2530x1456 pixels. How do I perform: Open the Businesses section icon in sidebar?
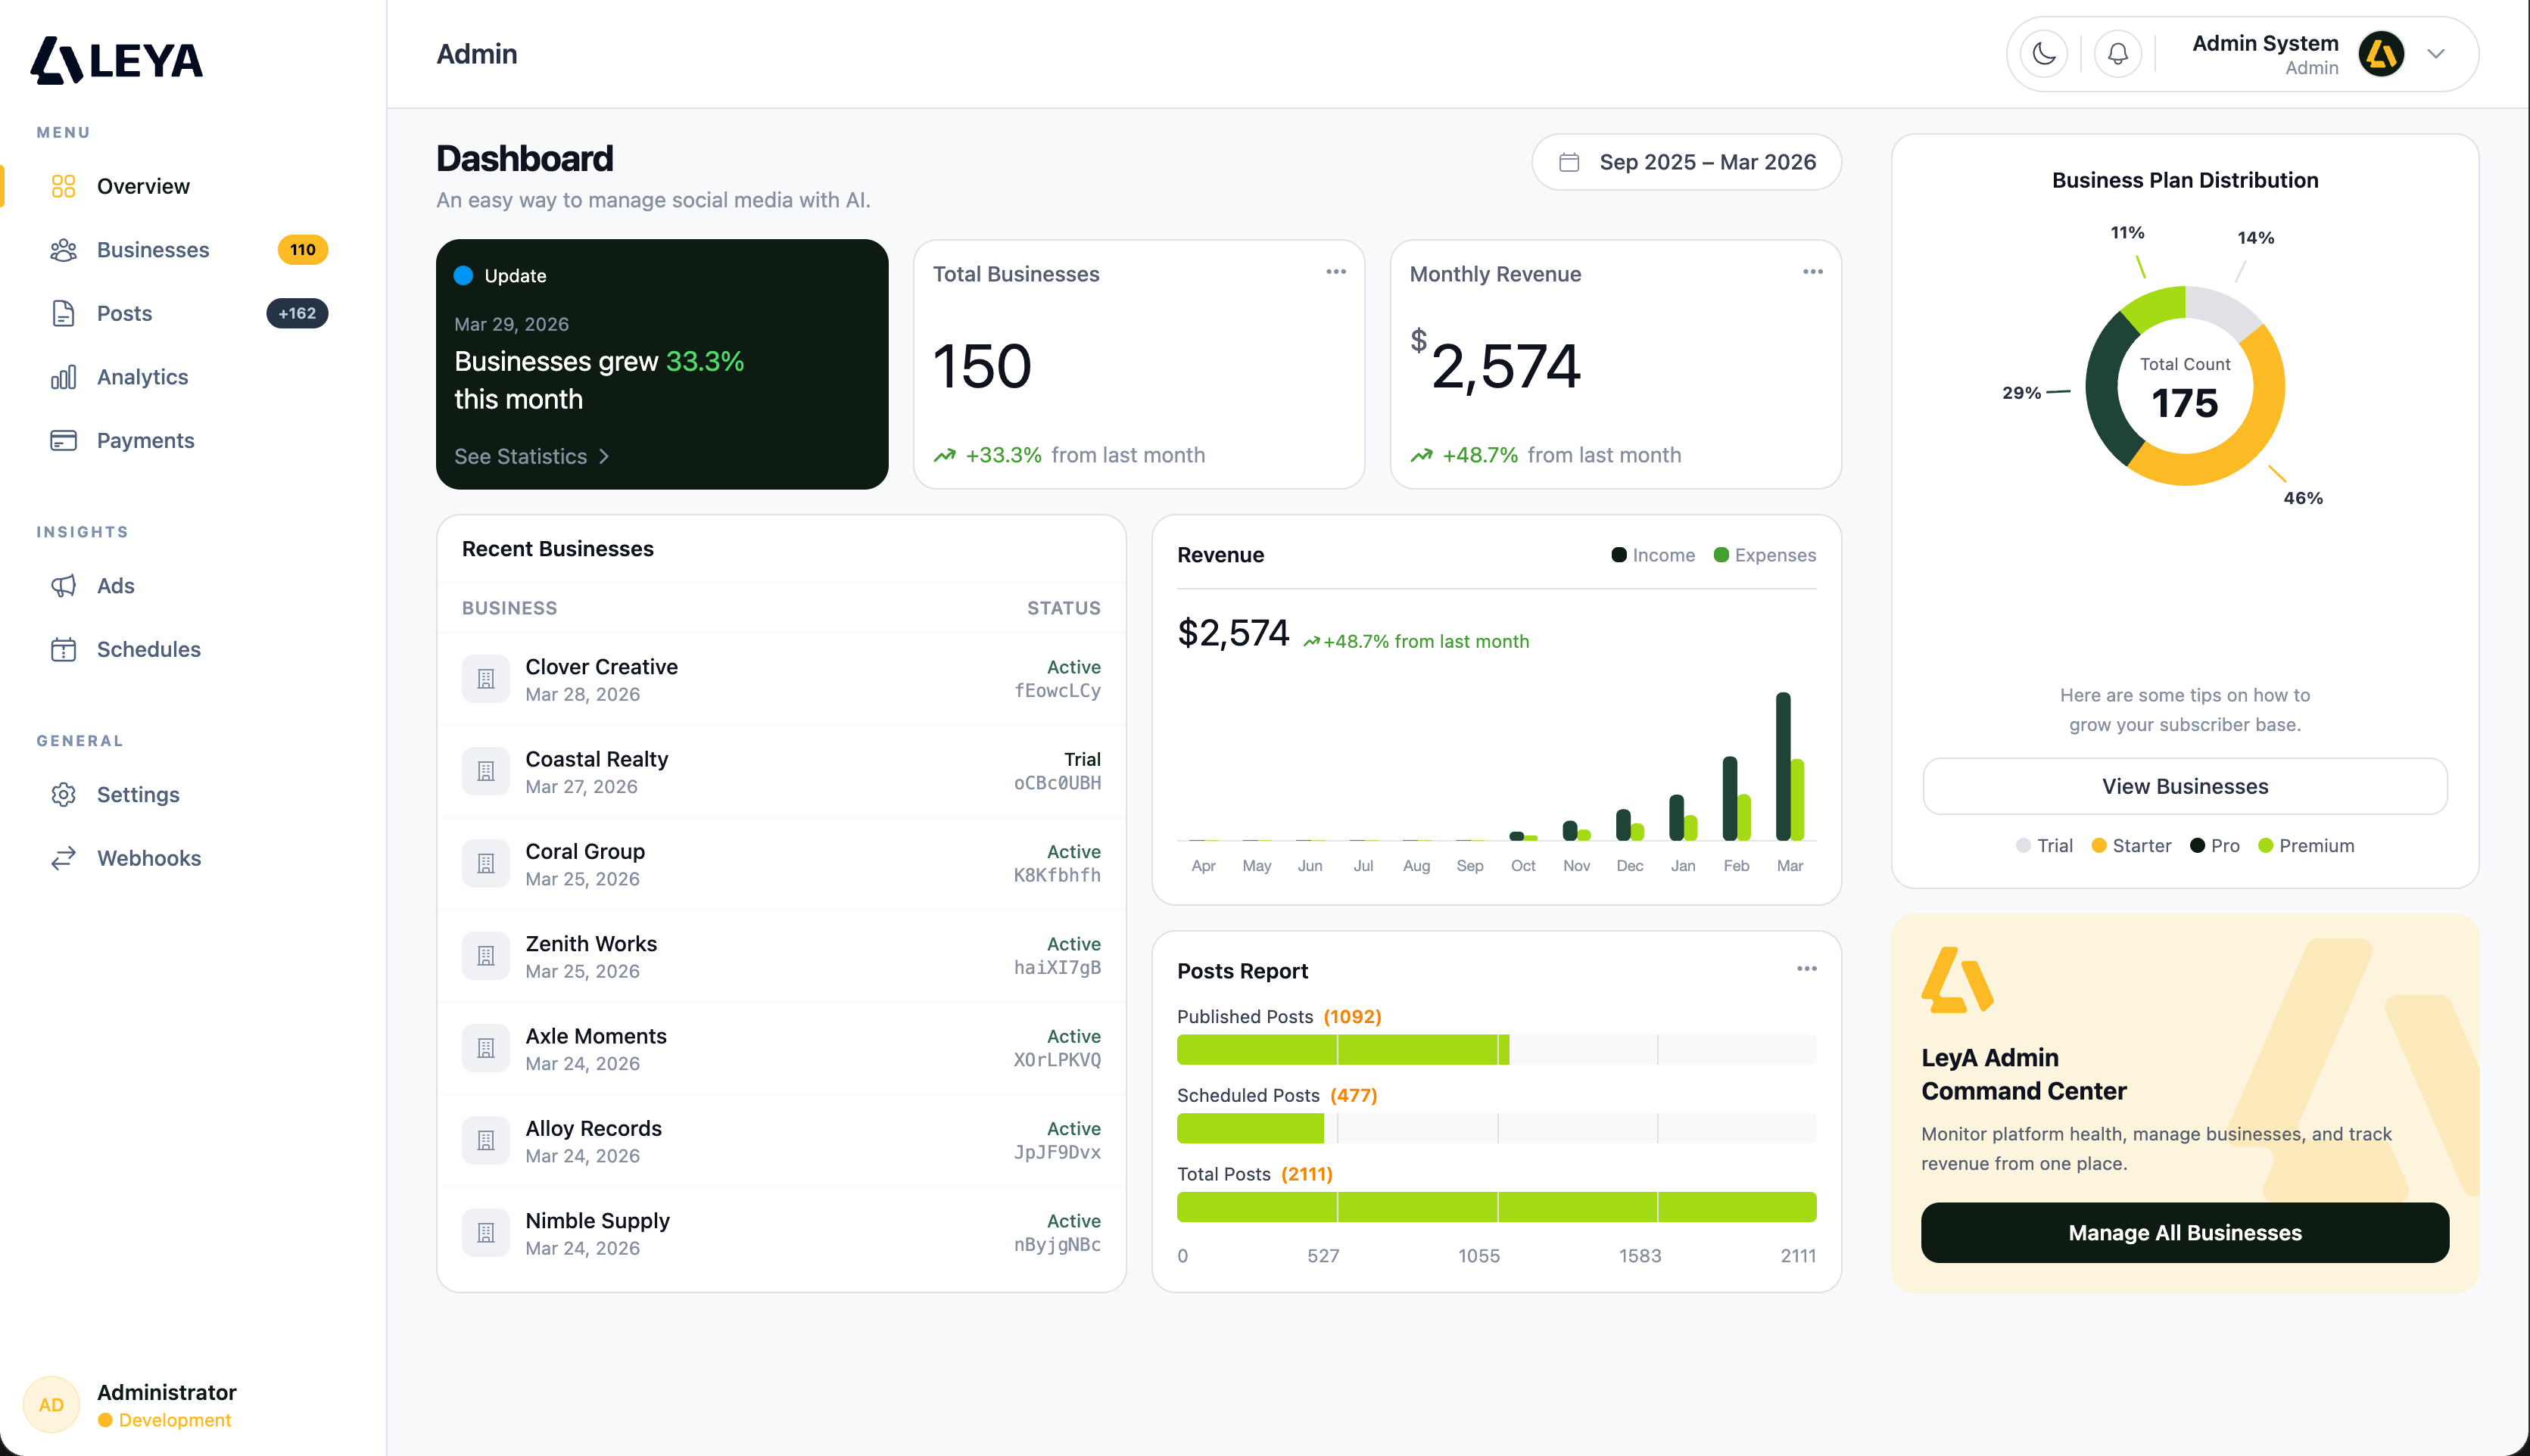coord(63,250)
